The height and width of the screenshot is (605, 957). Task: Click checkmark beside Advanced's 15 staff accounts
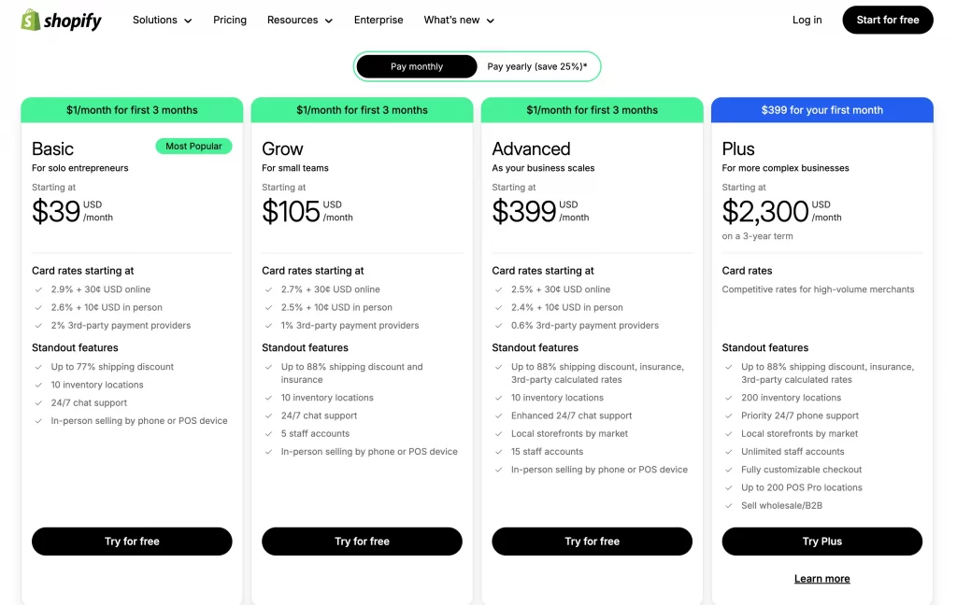coord(498,452)
